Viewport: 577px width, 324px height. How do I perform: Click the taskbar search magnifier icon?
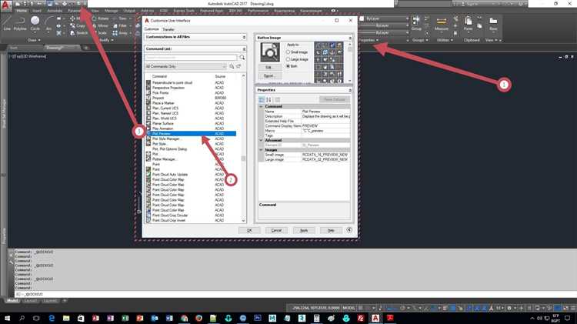(x=22, y=318)
